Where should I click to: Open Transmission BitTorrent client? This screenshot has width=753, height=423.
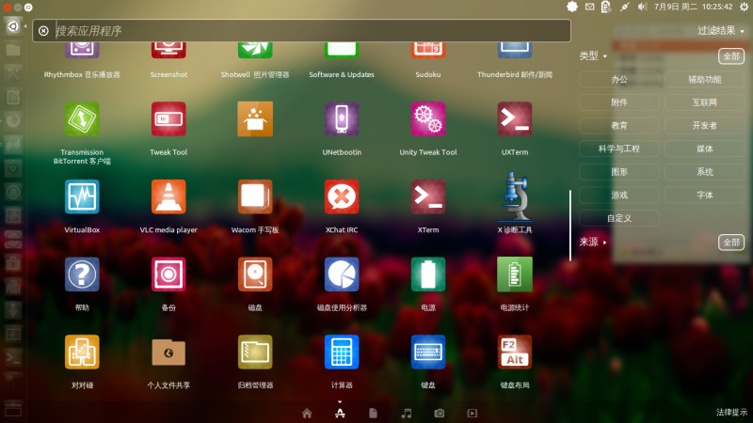pos(82,119)
